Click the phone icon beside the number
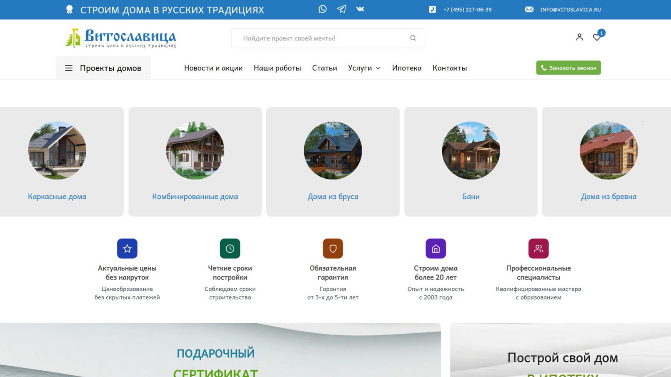This screenshot has height=377, width=671. [433, 9]
